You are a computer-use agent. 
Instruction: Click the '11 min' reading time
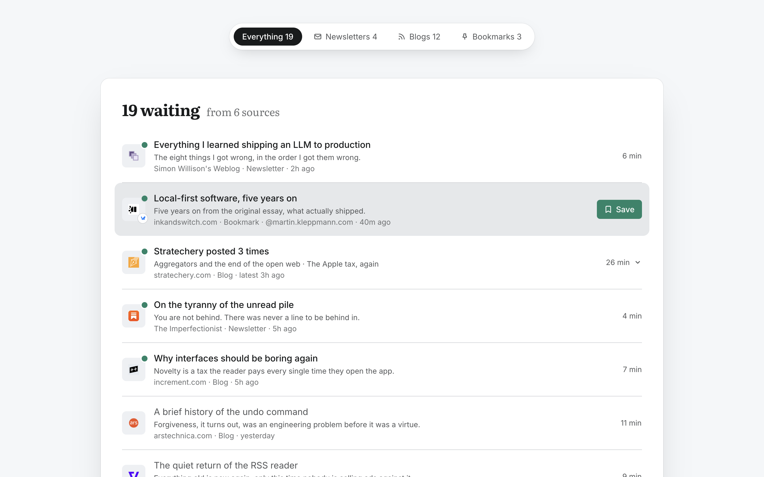pyautogui.click(x=631, y=423)
